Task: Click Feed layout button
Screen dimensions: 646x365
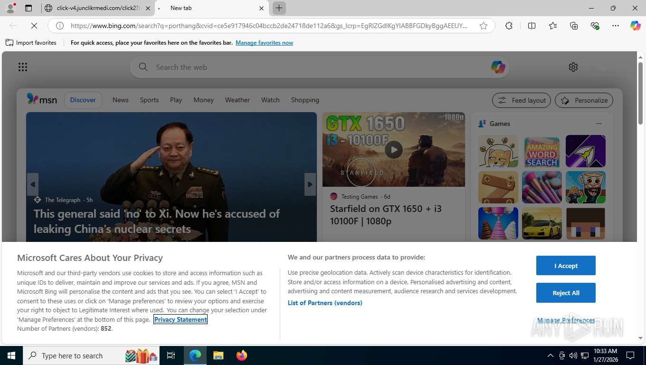Action: [x=522, y=100]
